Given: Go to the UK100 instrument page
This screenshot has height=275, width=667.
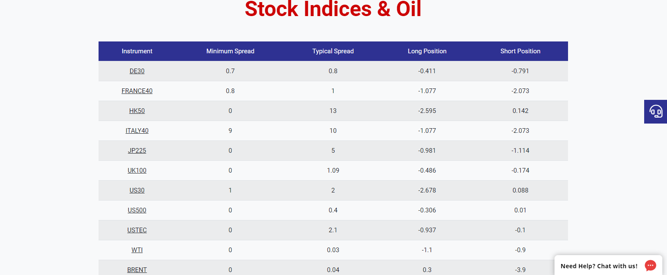Looking at the screenshot, I should 137,170.
